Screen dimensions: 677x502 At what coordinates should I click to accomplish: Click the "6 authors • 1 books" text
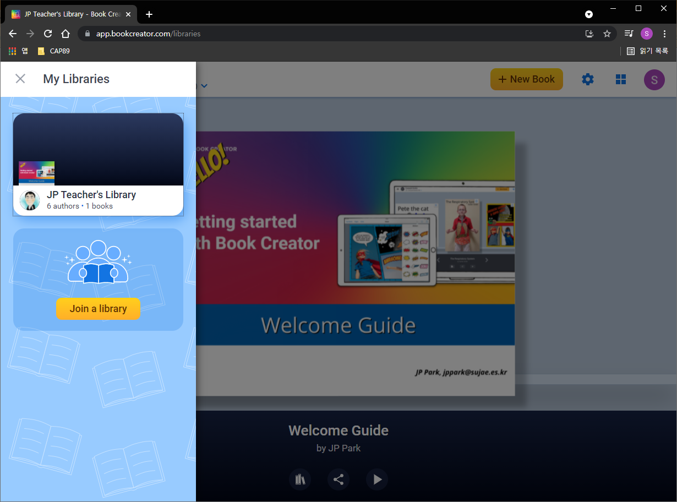[80, 206]
